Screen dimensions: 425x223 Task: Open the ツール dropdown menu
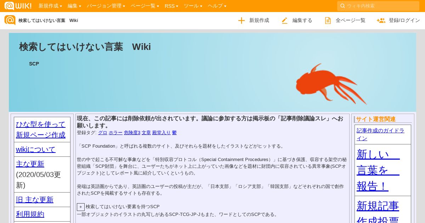[x=193, y=6]
